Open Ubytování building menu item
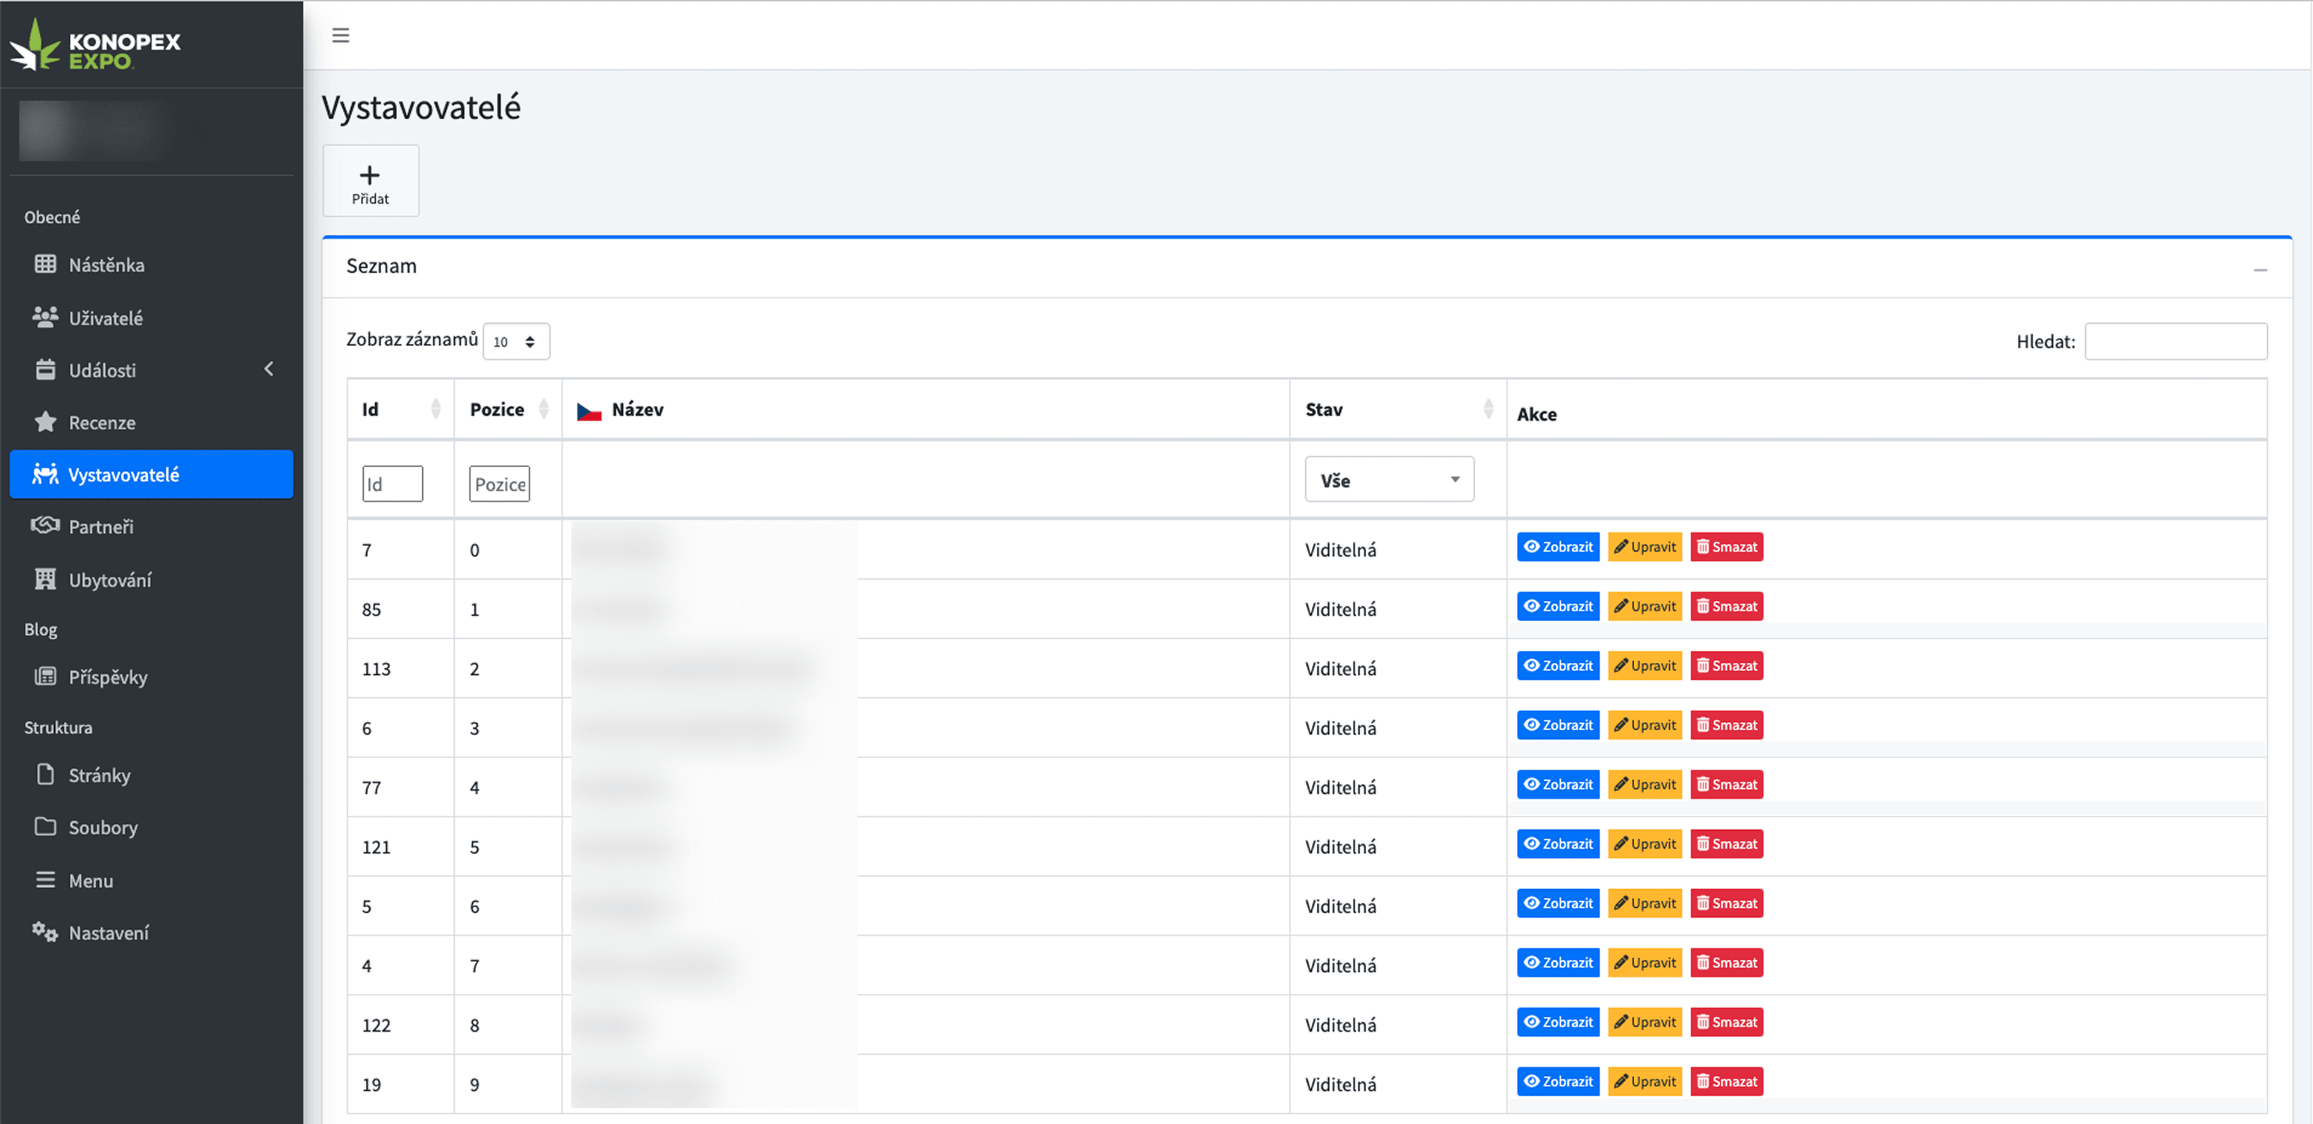Viewport: 2313px width, 1124px height. (x=110, y=580)
